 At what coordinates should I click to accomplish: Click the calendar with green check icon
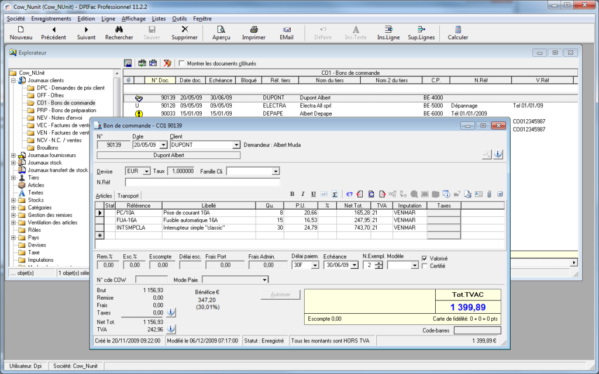(x=142, y=63)
